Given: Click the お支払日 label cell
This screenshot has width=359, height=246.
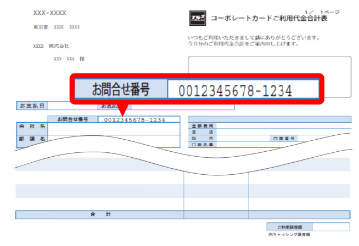Looking at the screenshot, I should pyautogui.click(x=32, y=106).
